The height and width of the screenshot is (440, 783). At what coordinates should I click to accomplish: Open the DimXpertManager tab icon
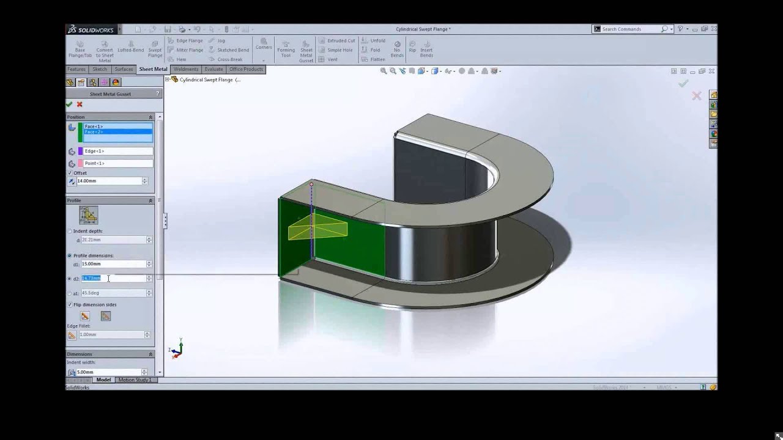pyautogui.click(x=105, y=82)
